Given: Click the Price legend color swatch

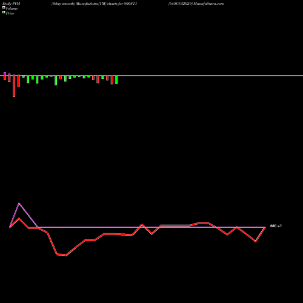Looking at the screenshot, I should [4, 12].
